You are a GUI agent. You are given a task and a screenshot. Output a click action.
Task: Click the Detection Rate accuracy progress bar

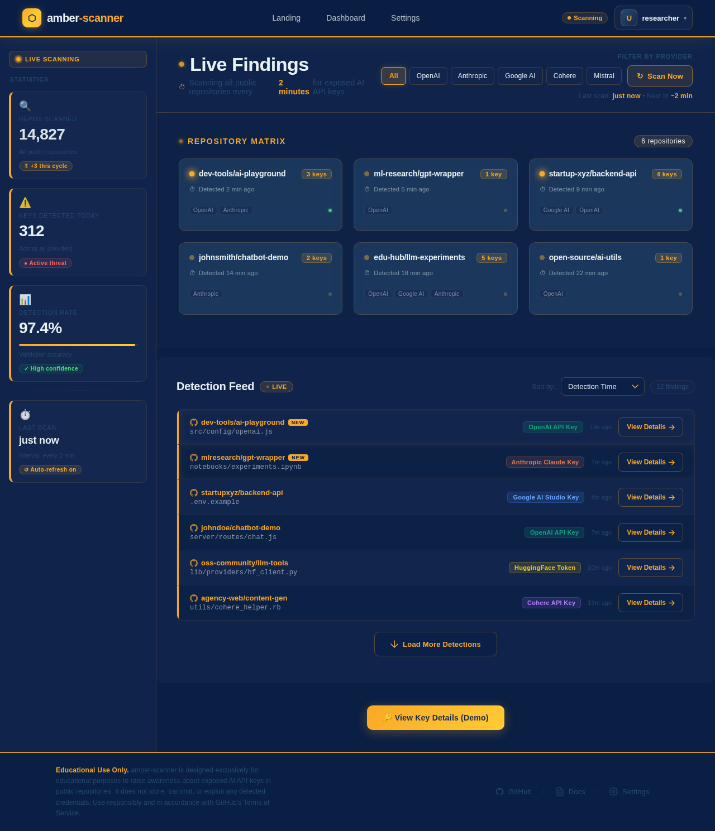(x=78, y=345)
